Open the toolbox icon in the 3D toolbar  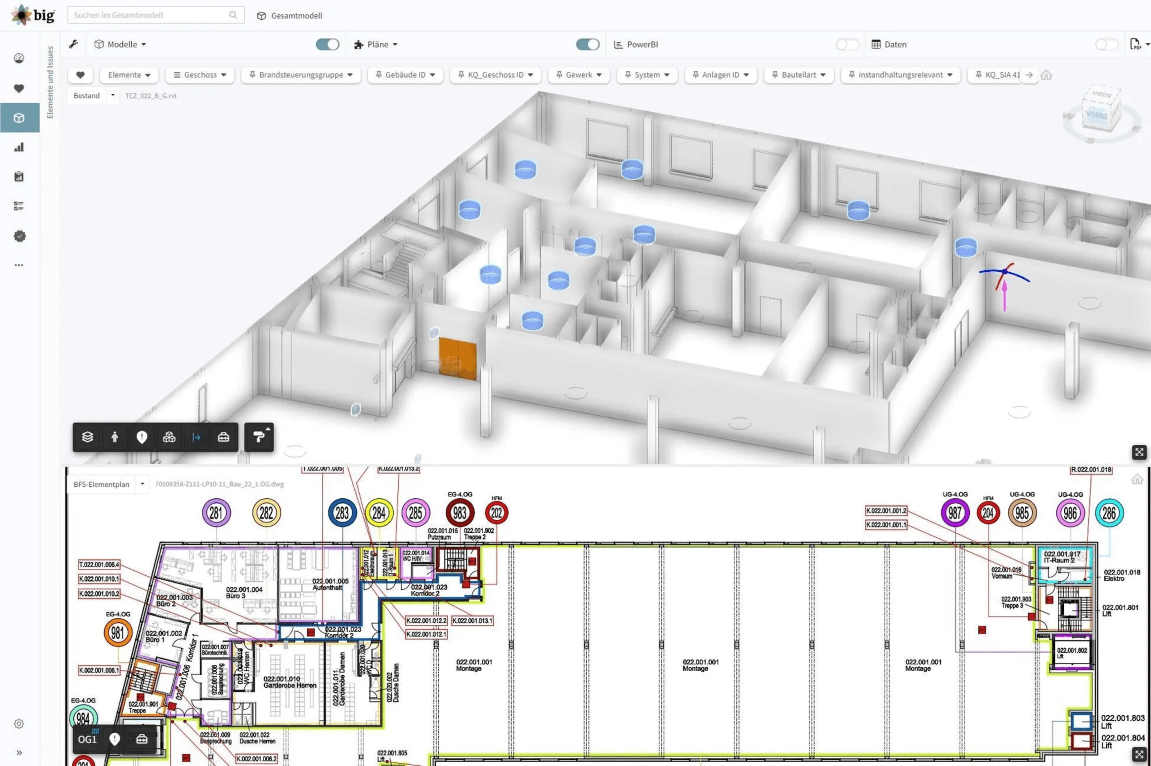click(223, 437)
